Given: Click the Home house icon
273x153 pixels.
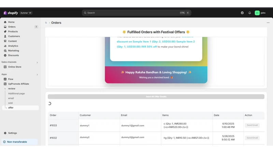Looking at the screenshot, I should pos(5,22).
